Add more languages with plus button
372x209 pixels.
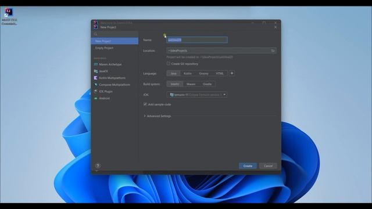pos(232,73)
